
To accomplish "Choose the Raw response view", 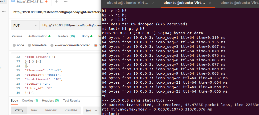I will coord(34,110).
